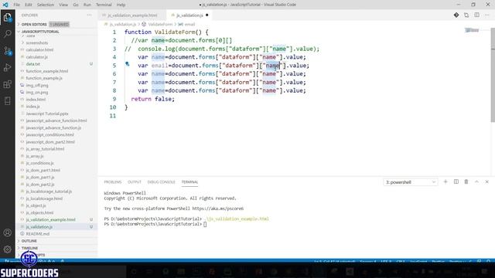Screen dimensions: 495x278
Task: Expand the Outline section
Action: (29, 241)
